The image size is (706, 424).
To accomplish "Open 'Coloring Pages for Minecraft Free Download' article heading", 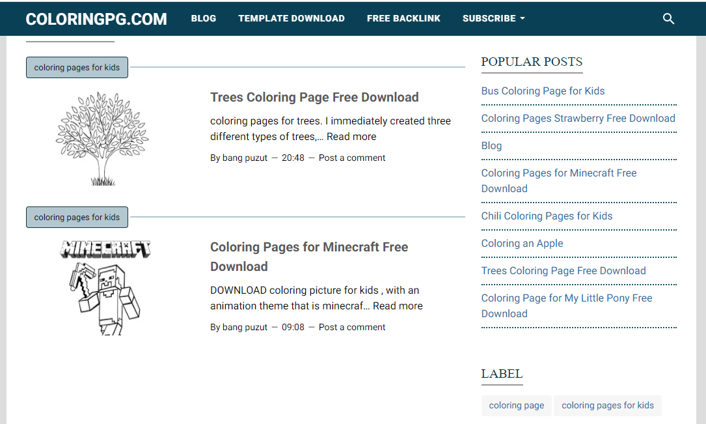I will pyautogui.click(x=309, y=257).
